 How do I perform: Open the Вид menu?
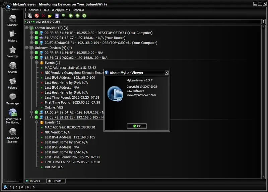[x=46, y=10]
